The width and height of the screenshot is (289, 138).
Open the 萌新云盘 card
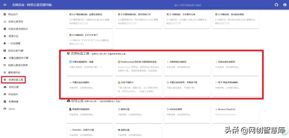pos(138,132)
